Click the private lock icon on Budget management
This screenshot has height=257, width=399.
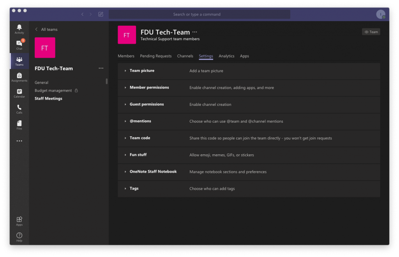(76, 91)
